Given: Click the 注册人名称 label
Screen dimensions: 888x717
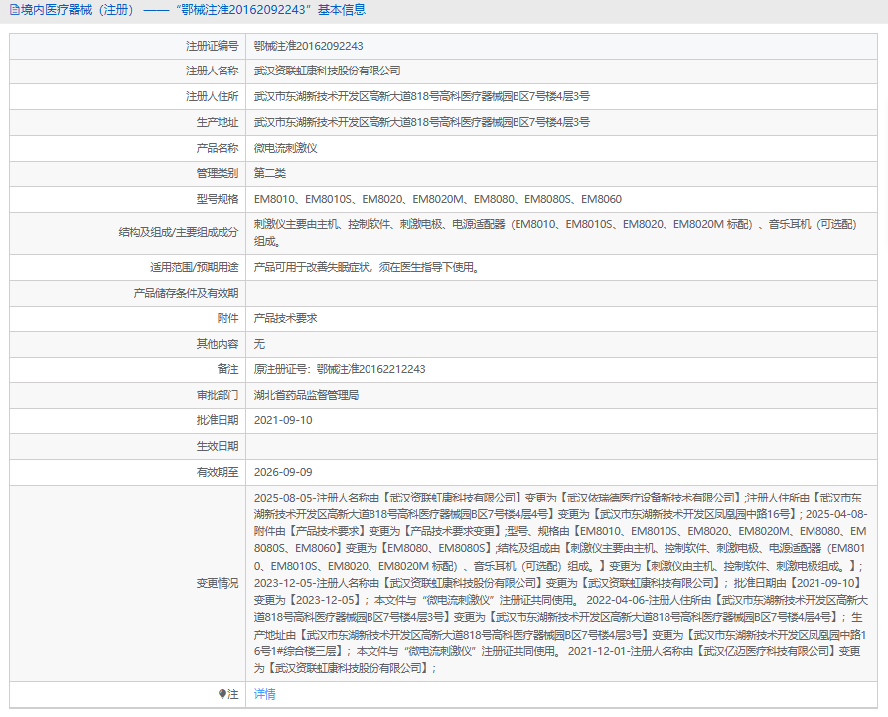Looking at the screenshot, I should 212,71.
